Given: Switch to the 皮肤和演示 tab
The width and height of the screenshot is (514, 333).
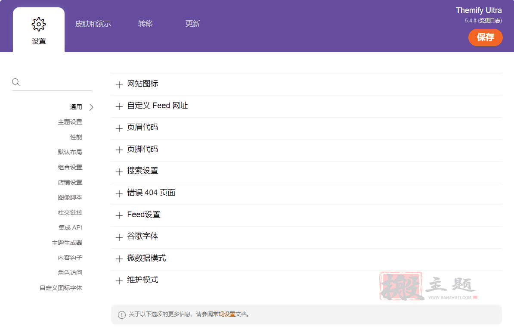Looking at the screenshot, I should tap(93, 24).
